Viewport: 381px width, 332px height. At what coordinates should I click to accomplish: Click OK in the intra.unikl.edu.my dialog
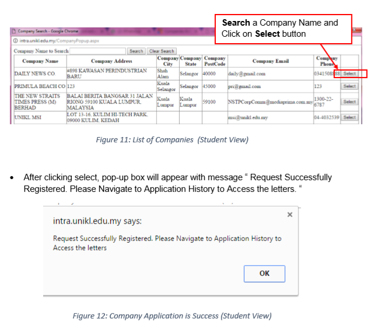pyautogui.click(x=264, y=274)
